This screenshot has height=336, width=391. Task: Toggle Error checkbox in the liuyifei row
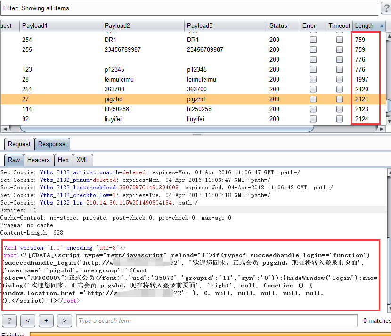(x=313, y=119)
